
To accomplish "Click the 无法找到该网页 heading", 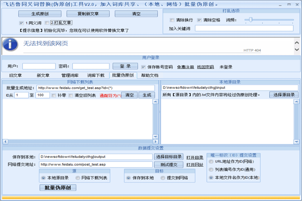I will 46,43.
